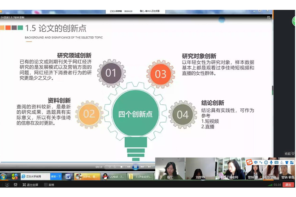Click the 四个创新点 light bulb center
This screenshot has width=296, height=197.
135,114
